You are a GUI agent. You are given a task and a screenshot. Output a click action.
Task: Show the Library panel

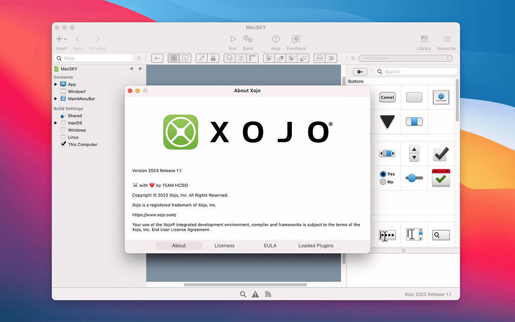click(x=424, y=39)
